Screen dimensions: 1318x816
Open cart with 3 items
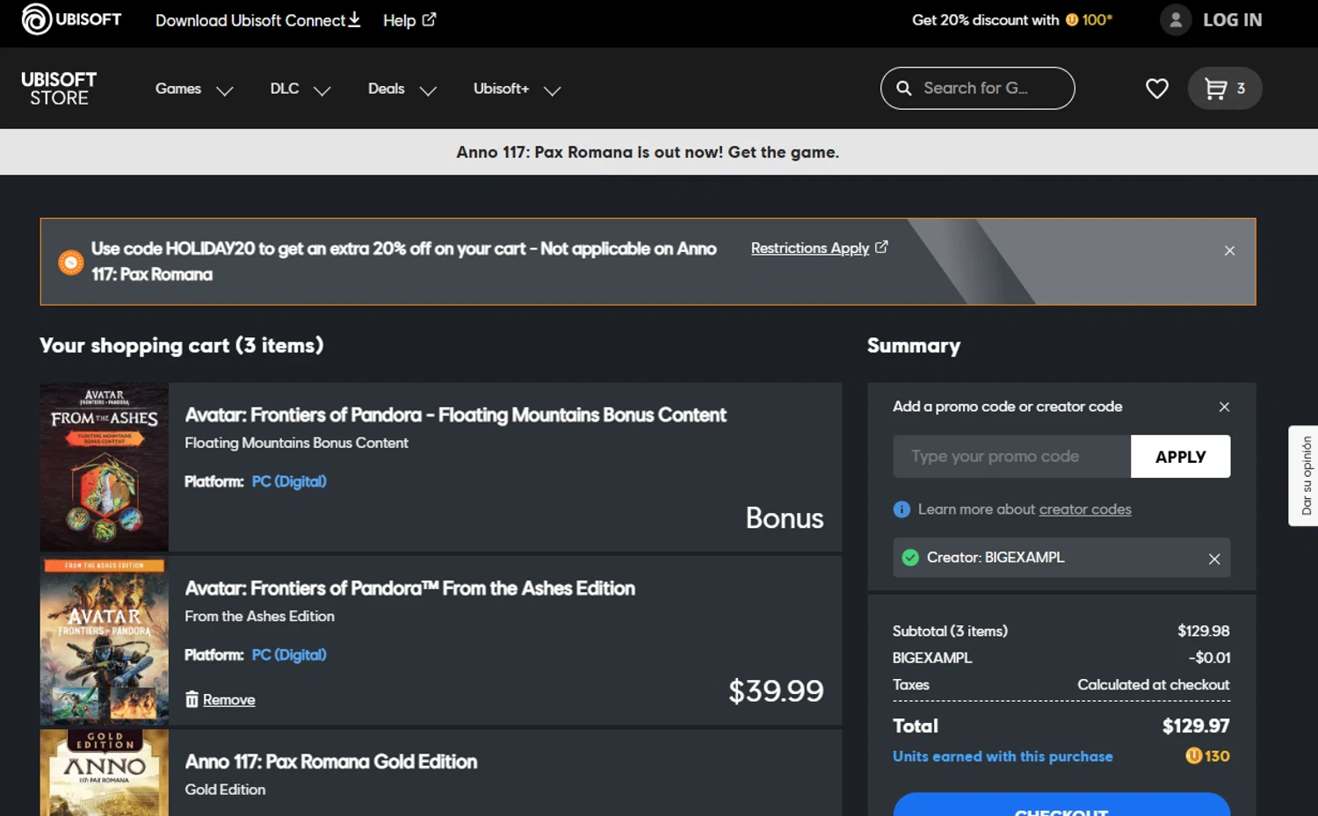pos(1225,88)
